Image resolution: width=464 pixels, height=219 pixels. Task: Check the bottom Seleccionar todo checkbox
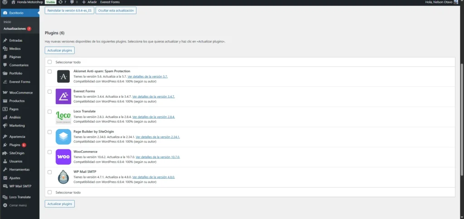click(50, 192)
